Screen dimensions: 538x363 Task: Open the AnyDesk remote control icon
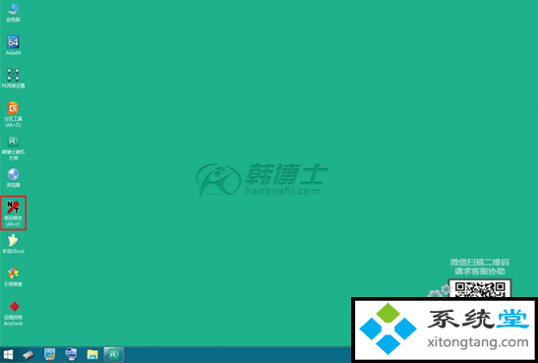(13, 313)
